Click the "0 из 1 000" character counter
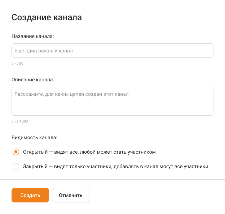 click(x=19, y=121)
